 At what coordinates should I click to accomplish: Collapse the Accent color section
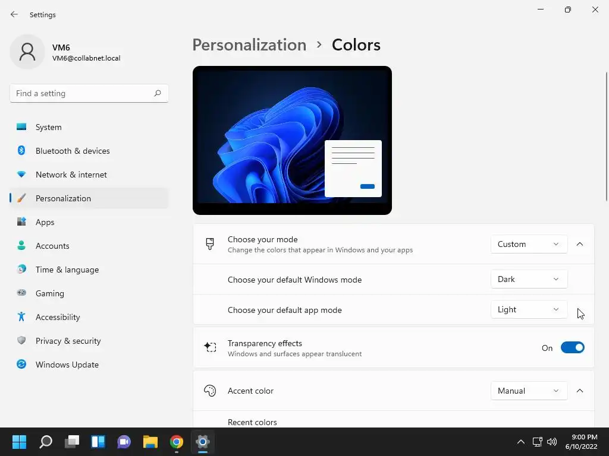click(x=579, y=391)
